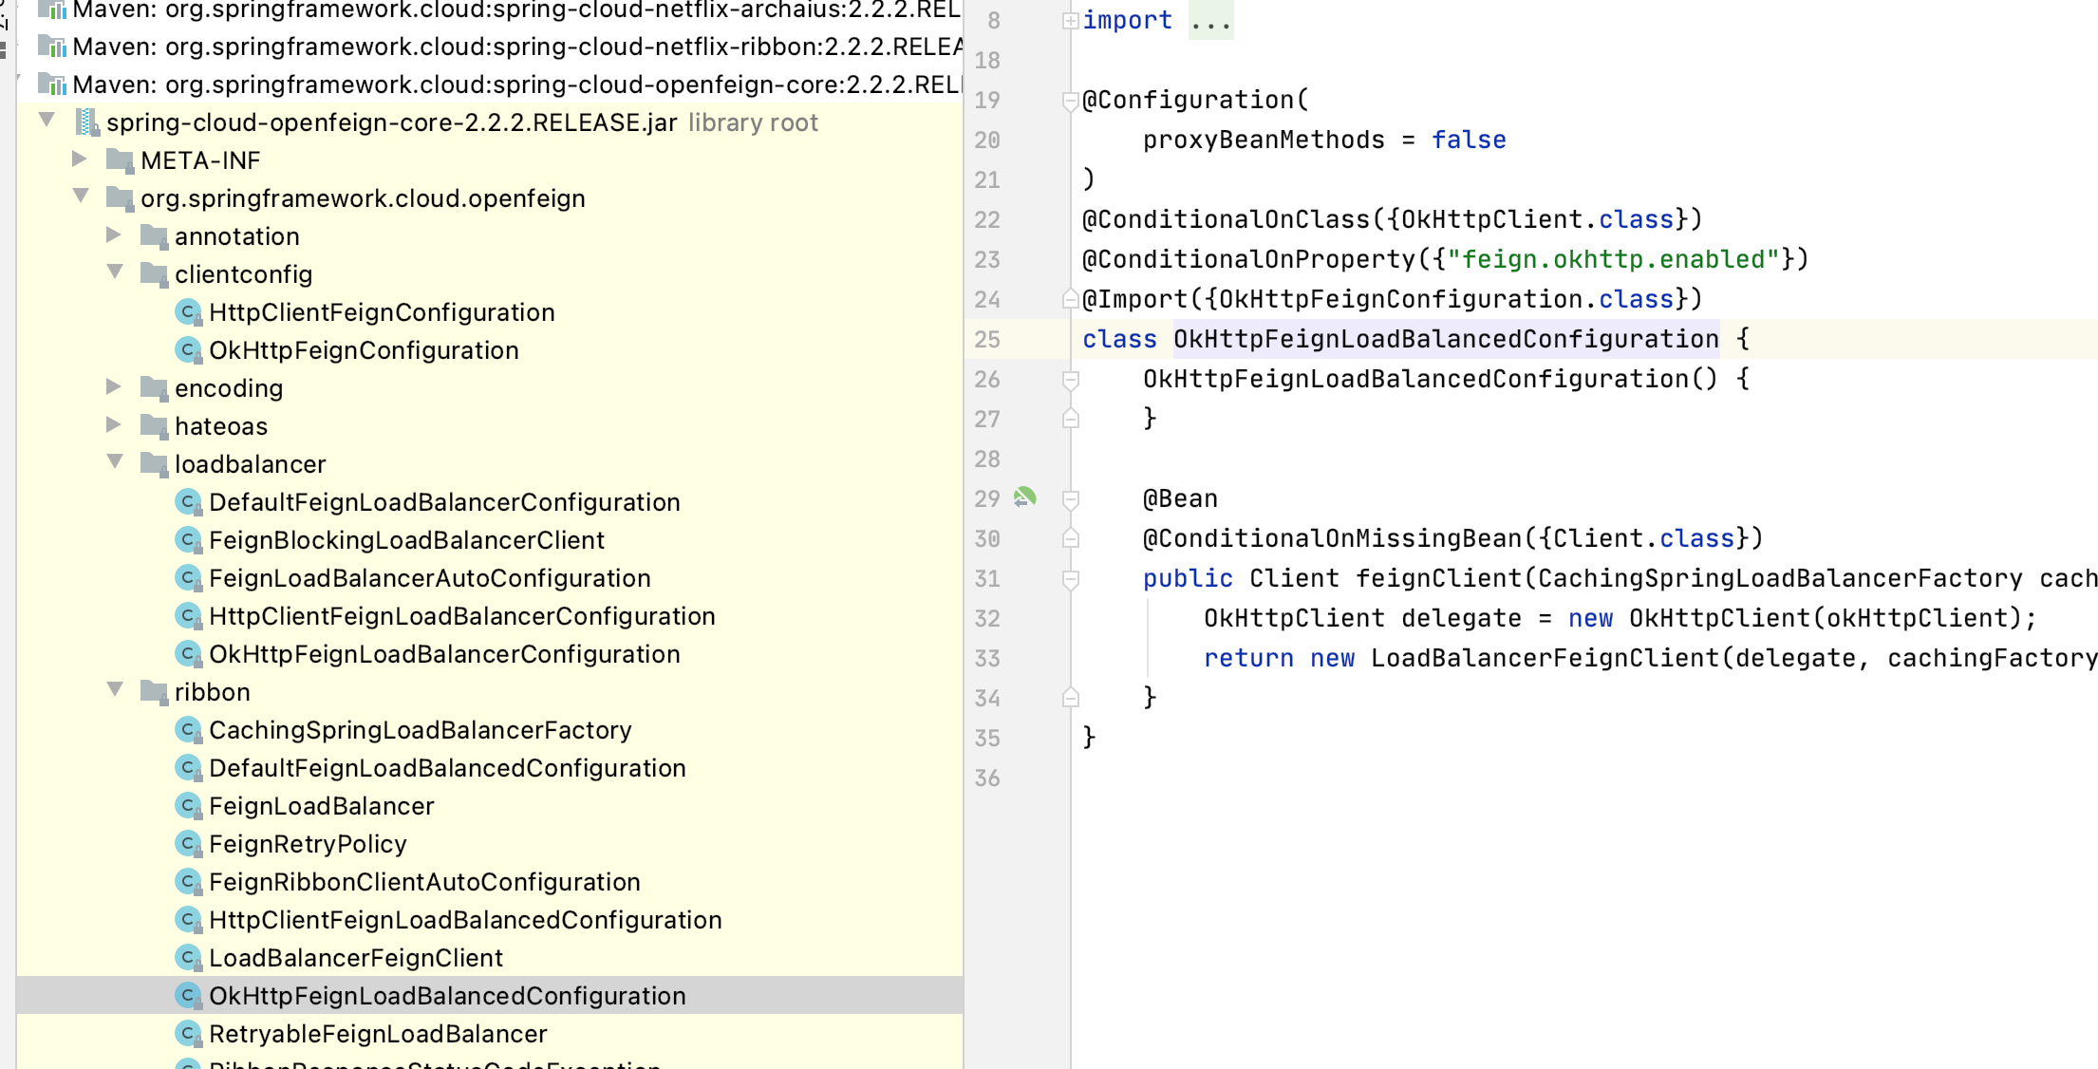The height and width of the screenshot is (1069, 2098).
Task: Open FeignRibbonClientAutoConfiguration class
Action: (424, 882)
